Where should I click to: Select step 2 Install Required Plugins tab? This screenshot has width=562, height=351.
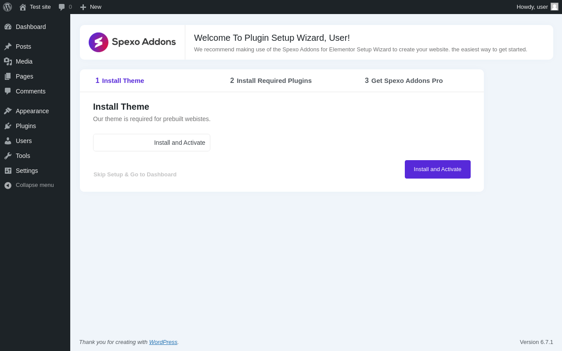[271, 81]
